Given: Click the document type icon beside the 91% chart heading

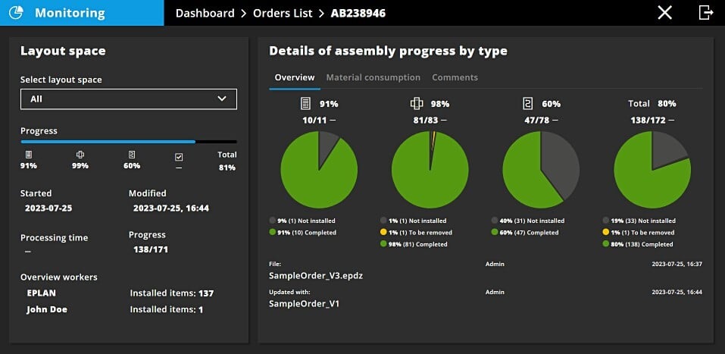Looking at the screenshot, I should (x=305, y=103).
